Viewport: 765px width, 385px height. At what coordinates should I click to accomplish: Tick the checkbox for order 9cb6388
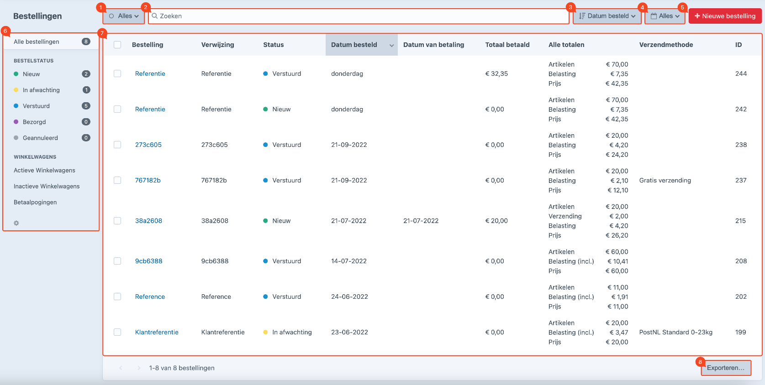117,261
